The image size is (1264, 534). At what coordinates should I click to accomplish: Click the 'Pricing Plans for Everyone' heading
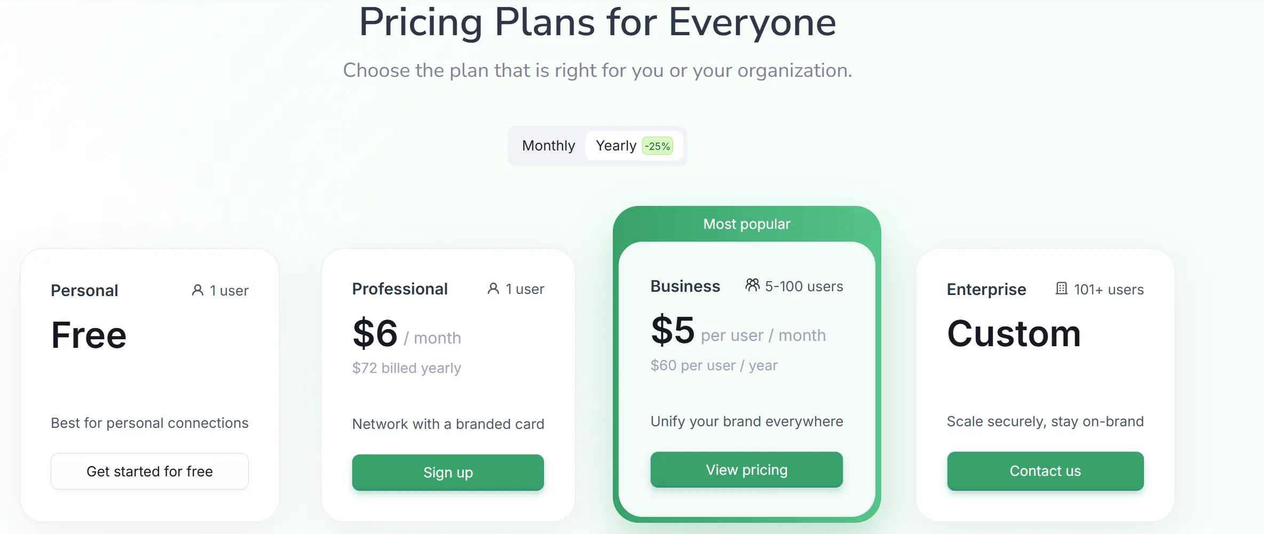[x=598, y=22]
